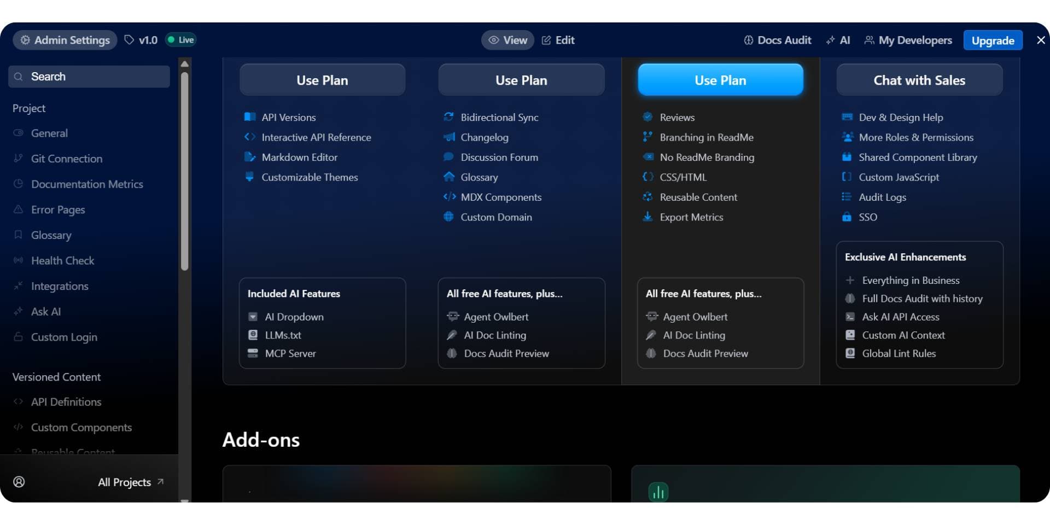The image size is (1050, 525).
Task: Switch to View mode
Action: click(507, 40)
